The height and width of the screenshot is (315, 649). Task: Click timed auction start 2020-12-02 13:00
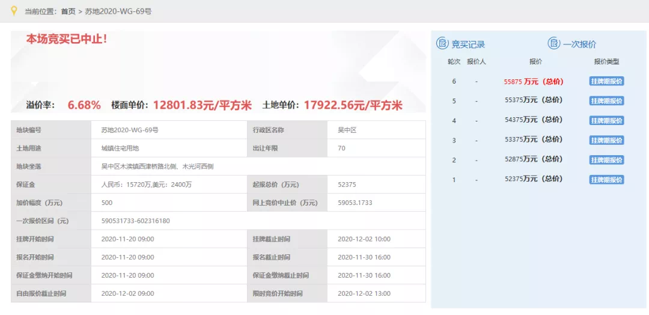364,294
